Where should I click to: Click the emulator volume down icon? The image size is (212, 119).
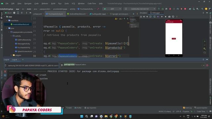pyautogui.click(x=147, y=17)
